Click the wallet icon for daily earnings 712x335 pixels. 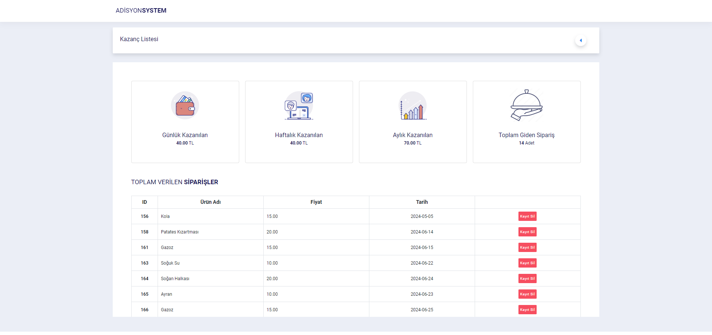185,106
